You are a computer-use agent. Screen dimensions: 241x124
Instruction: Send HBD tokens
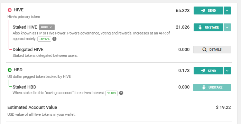(x=208, y=71)
